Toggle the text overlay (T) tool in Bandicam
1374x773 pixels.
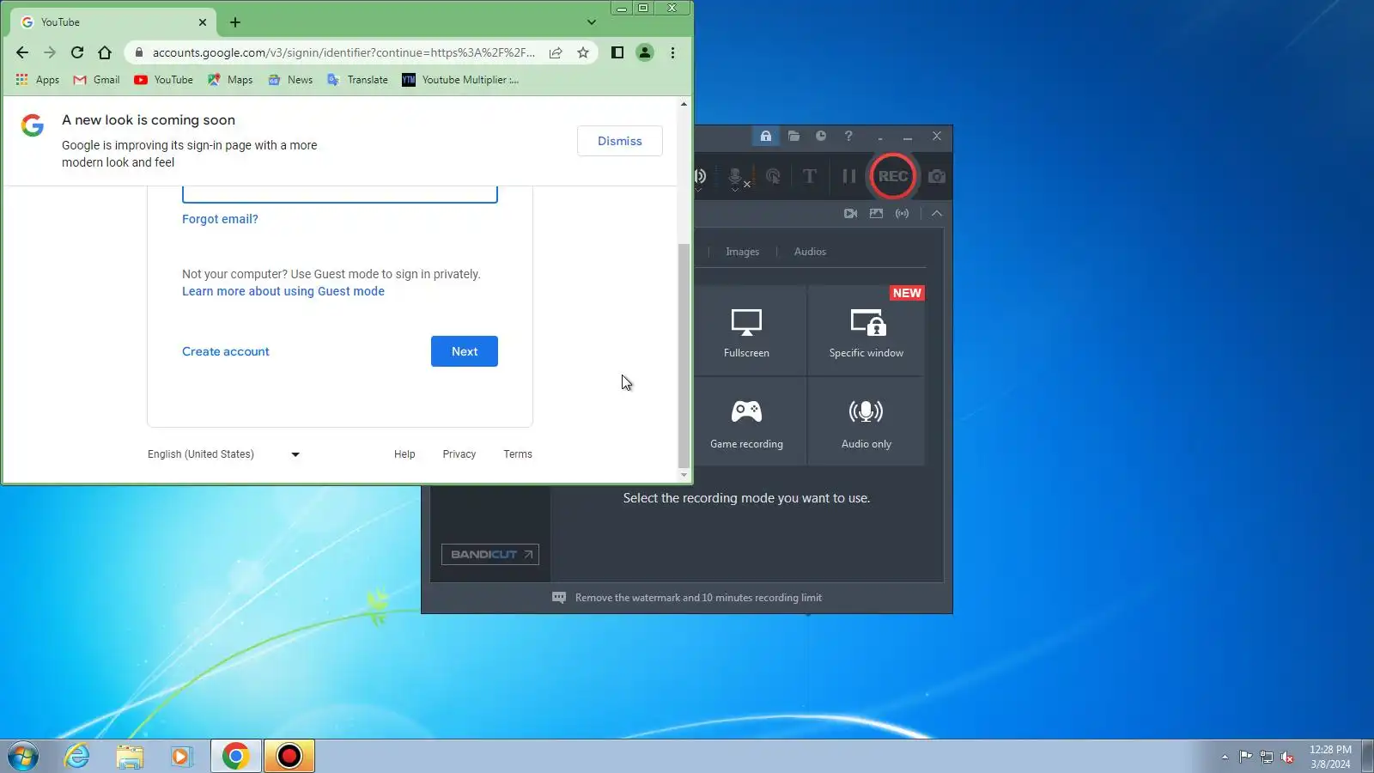point(809,176)
